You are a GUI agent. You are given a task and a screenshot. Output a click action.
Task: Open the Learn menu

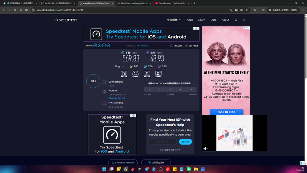[202, 20]
